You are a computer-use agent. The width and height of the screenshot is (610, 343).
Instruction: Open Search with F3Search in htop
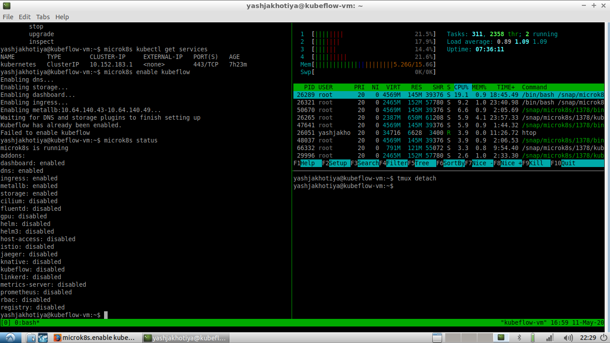click(x=365, y=163)
